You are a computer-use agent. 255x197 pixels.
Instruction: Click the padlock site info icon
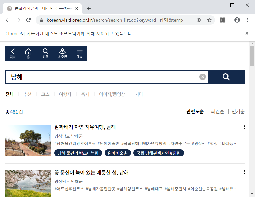click(x=41, y=20)
